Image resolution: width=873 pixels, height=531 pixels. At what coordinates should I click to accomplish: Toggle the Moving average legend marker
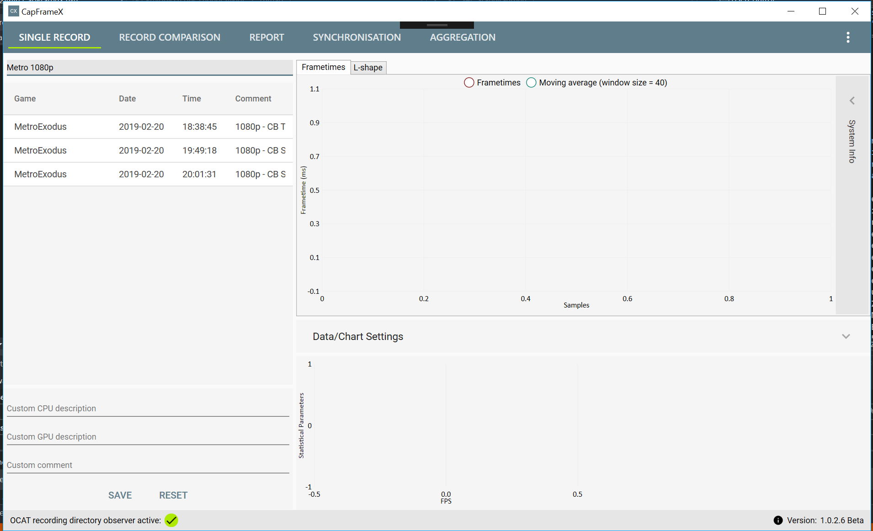click(x=531, y=83)
